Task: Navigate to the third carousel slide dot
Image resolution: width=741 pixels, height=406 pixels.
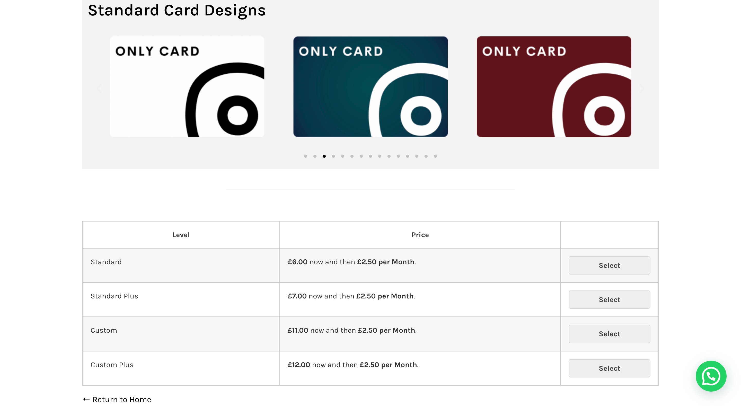Action: click(x=324, y=156)
